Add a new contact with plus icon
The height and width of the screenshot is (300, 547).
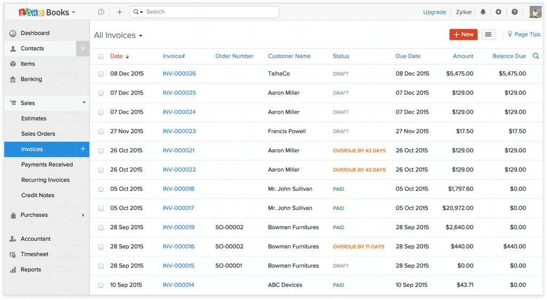pyautogui.click(x=83, y=48)
